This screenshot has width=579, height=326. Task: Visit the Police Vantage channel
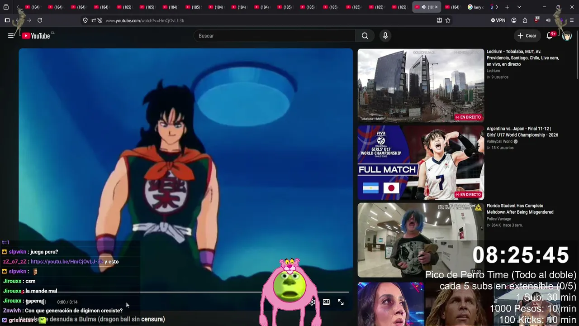(498, 219)
